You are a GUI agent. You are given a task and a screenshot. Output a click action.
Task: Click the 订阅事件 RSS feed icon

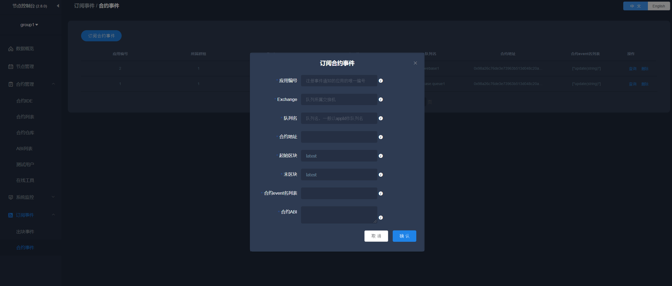[11, 215]
